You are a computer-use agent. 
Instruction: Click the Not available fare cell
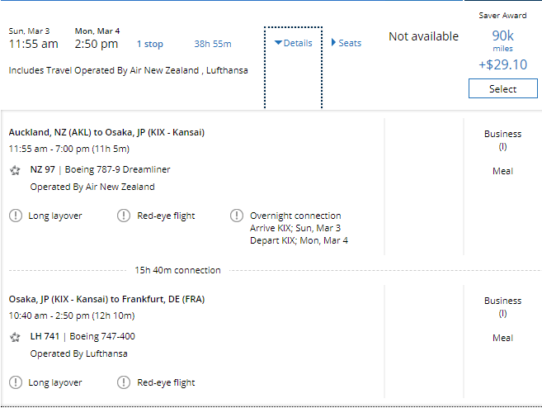click(x=423, y=36)
